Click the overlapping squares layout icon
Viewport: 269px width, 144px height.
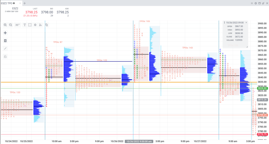(x=47, y=25)
